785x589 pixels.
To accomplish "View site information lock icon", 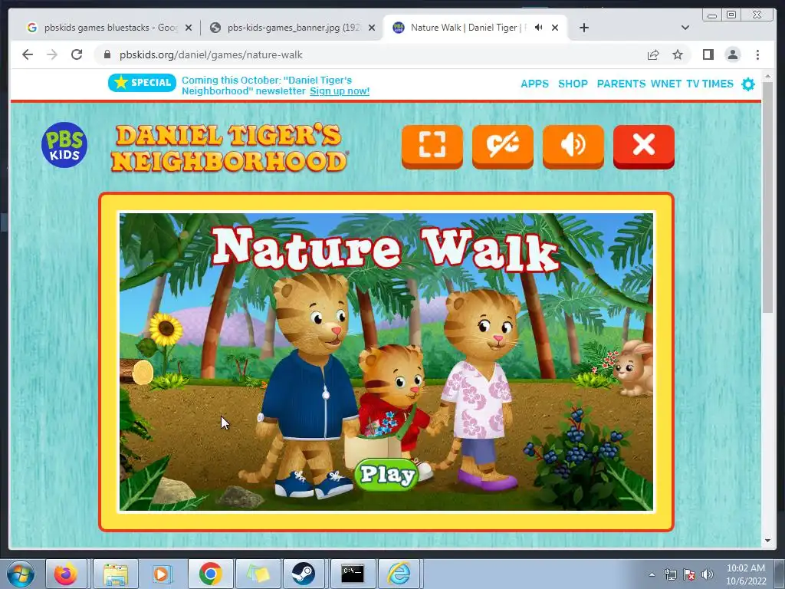I will pos(107,54).
